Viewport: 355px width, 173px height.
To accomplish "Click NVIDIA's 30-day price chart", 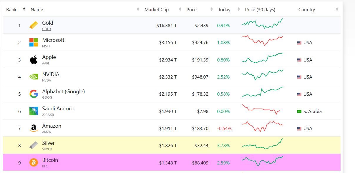I will click(x=262, y=75).
